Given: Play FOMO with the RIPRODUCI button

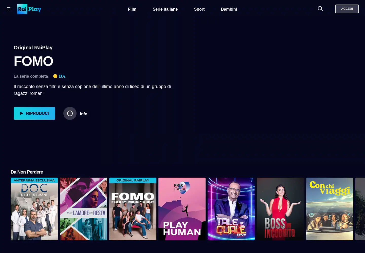Looking at the screenshot, I should pos(34,113).
